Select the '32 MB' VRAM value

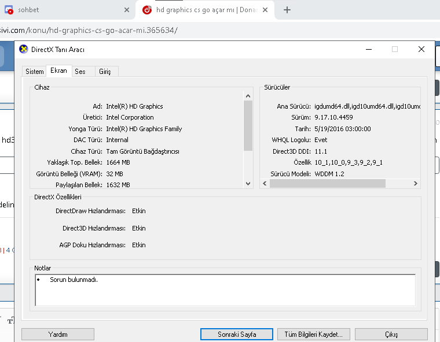(x=115, y=174)
